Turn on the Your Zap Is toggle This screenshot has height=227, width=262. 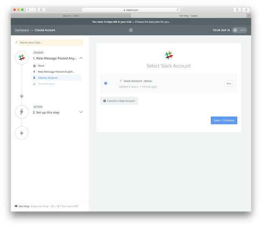(240, 30)
